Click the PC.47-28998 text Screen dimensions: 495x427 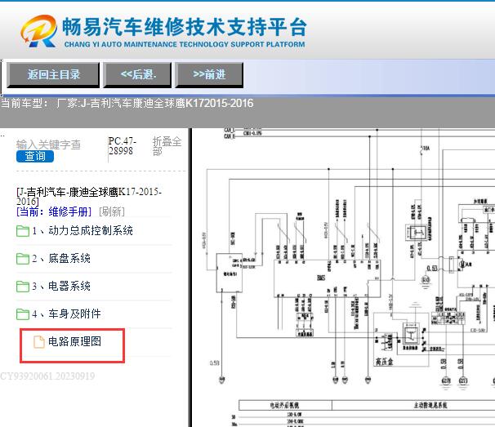[x=123, y=146]
